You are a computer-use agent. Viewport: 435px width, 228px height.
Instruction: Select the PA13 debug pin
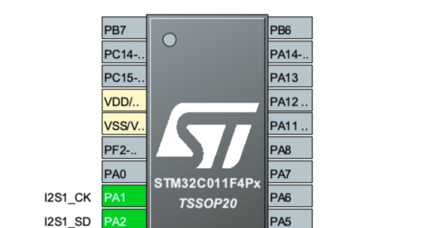point(291,77)
